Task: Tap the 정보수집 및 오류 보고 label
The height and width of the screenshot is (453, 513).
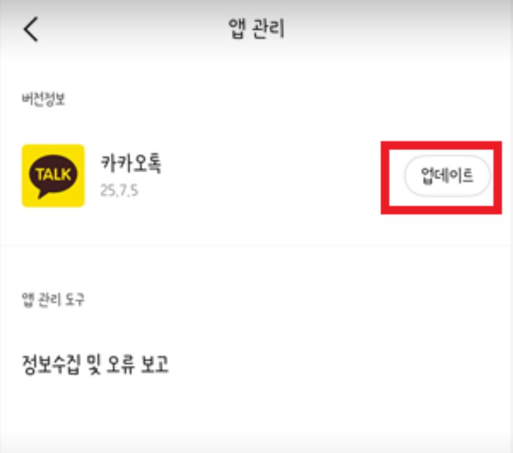Action: coord(95,364)
